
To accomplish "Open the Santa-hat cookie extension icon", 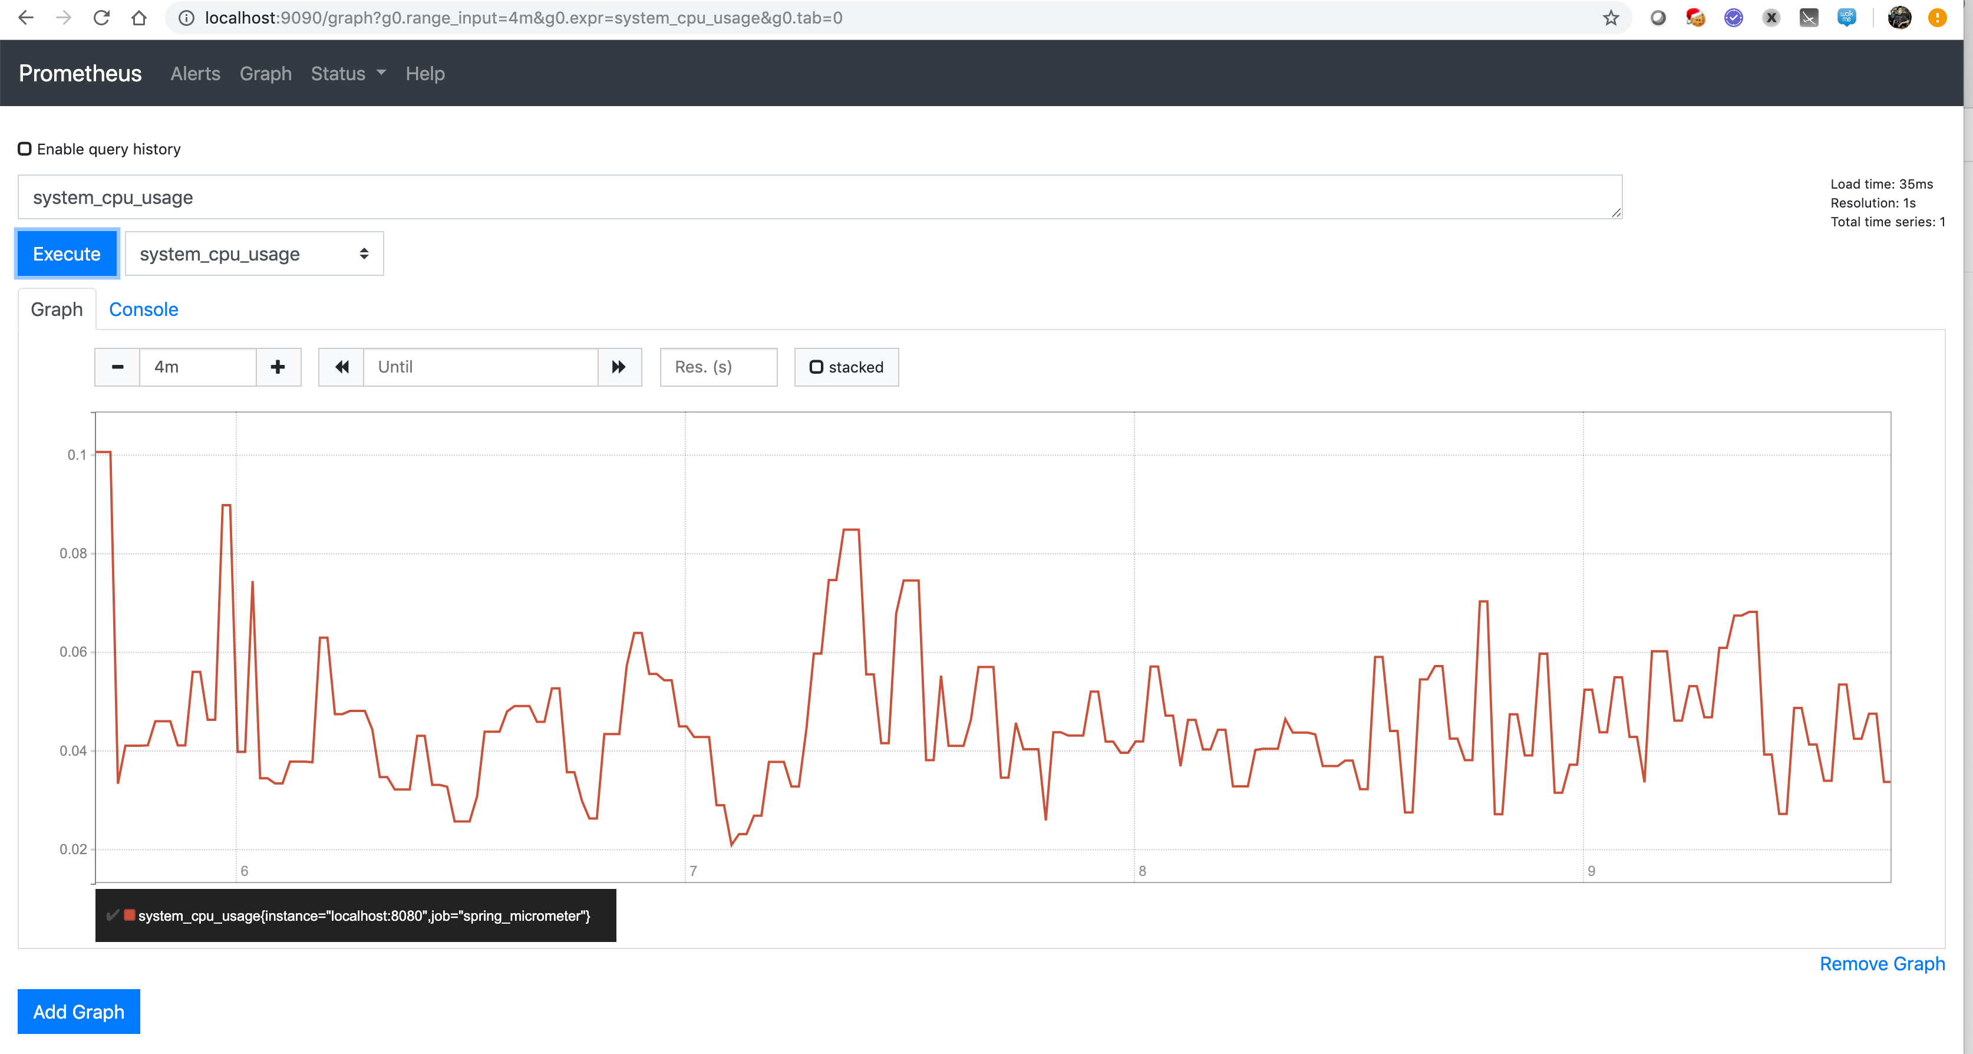I will (x=1695, y=18).
